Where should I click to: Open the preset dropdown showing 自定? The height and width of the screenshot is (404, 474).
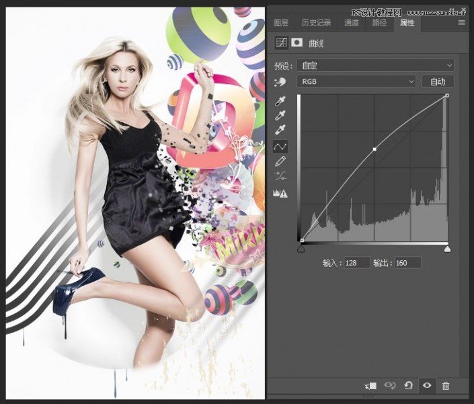tap(375, 65)
